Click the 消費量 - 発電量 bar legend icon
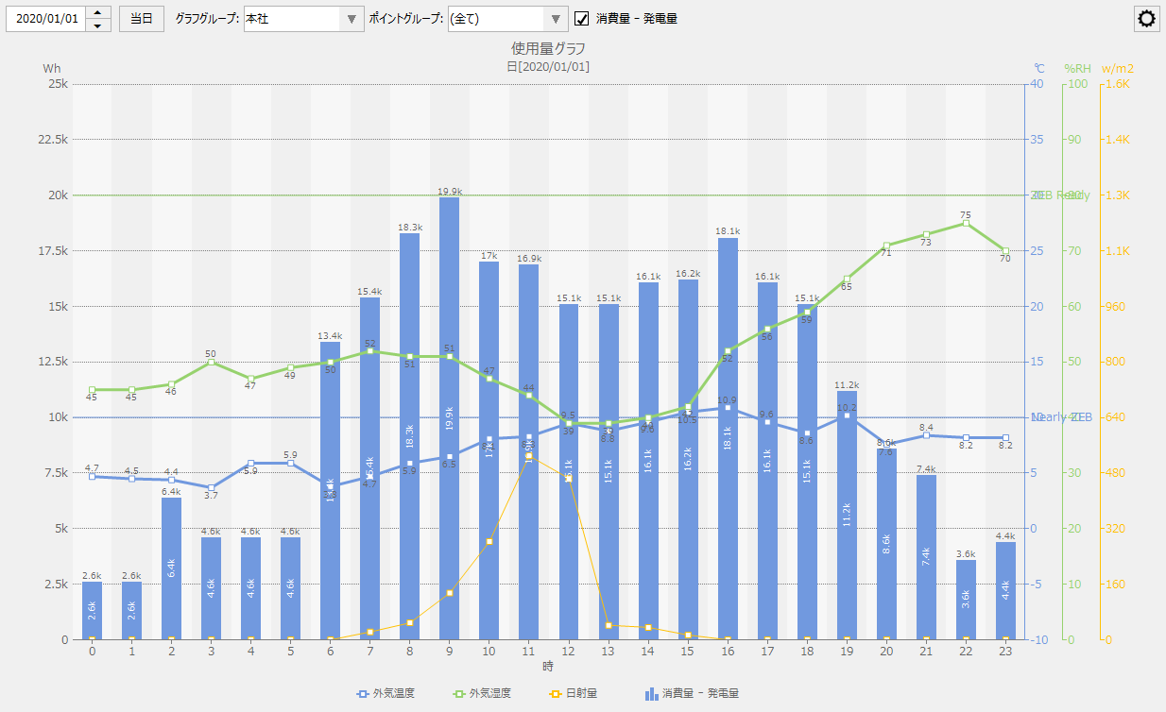The height and width of the screenshot is (712, 1166). (x=651, y=694)
